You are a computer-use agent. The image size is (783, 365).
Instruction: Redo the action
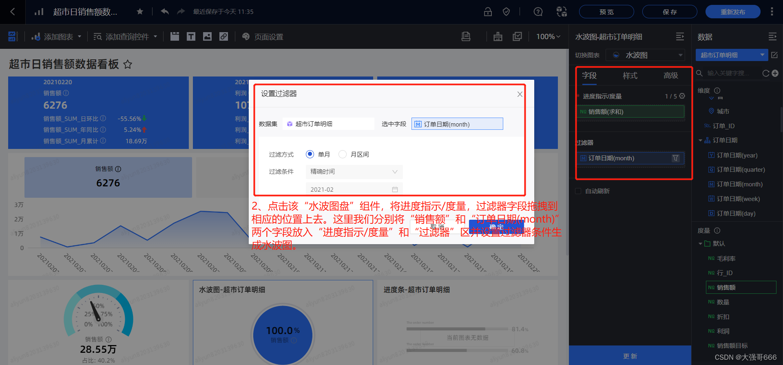coord(181,12)
